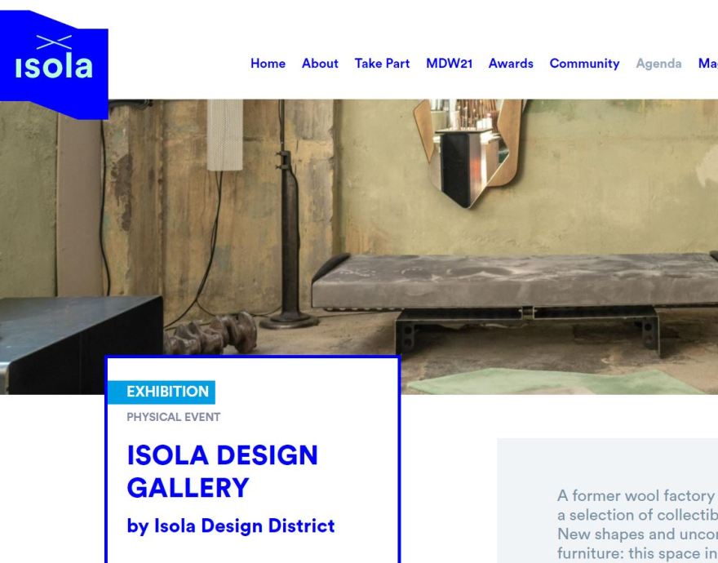Click the wall mirror in the photo
Viewport: 718px width, 563px height.
pos(469,153)
